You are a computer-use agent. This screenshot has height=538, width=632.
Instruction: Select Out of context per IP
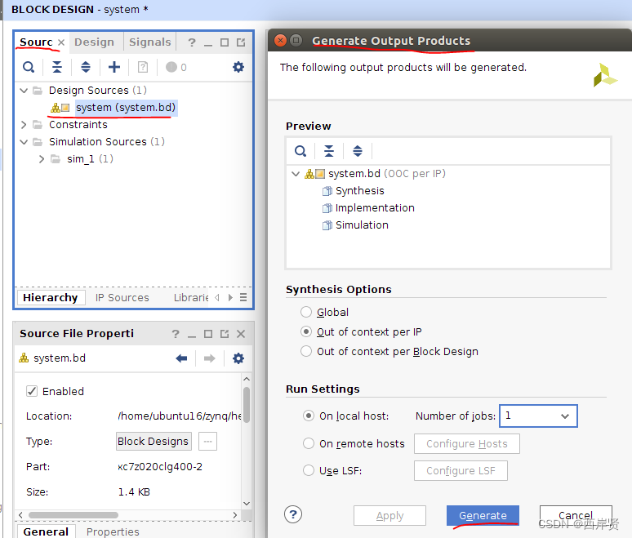[x=306, y=331]
